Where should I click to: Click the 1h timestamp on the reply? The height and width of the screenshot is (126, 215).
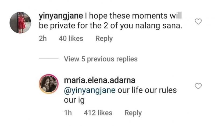click(x=69, y=113)
